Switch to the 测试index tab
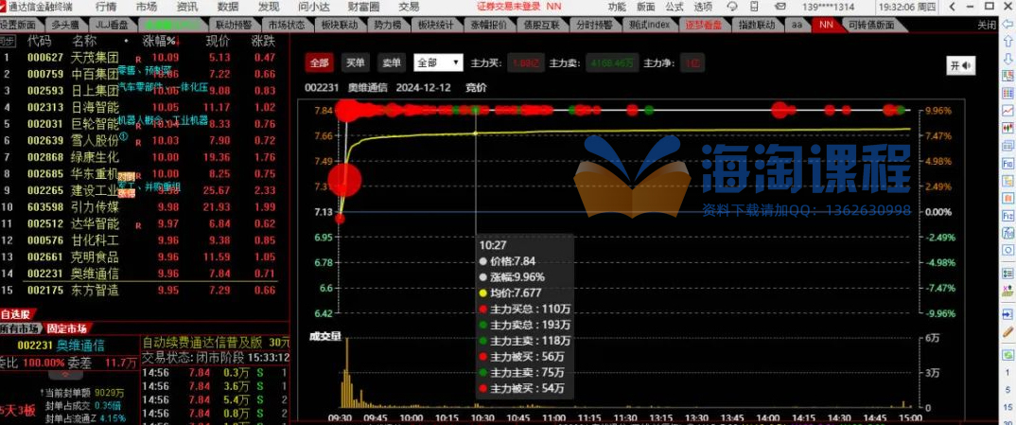Screen dimensions: 1016x425 [649, 25]
